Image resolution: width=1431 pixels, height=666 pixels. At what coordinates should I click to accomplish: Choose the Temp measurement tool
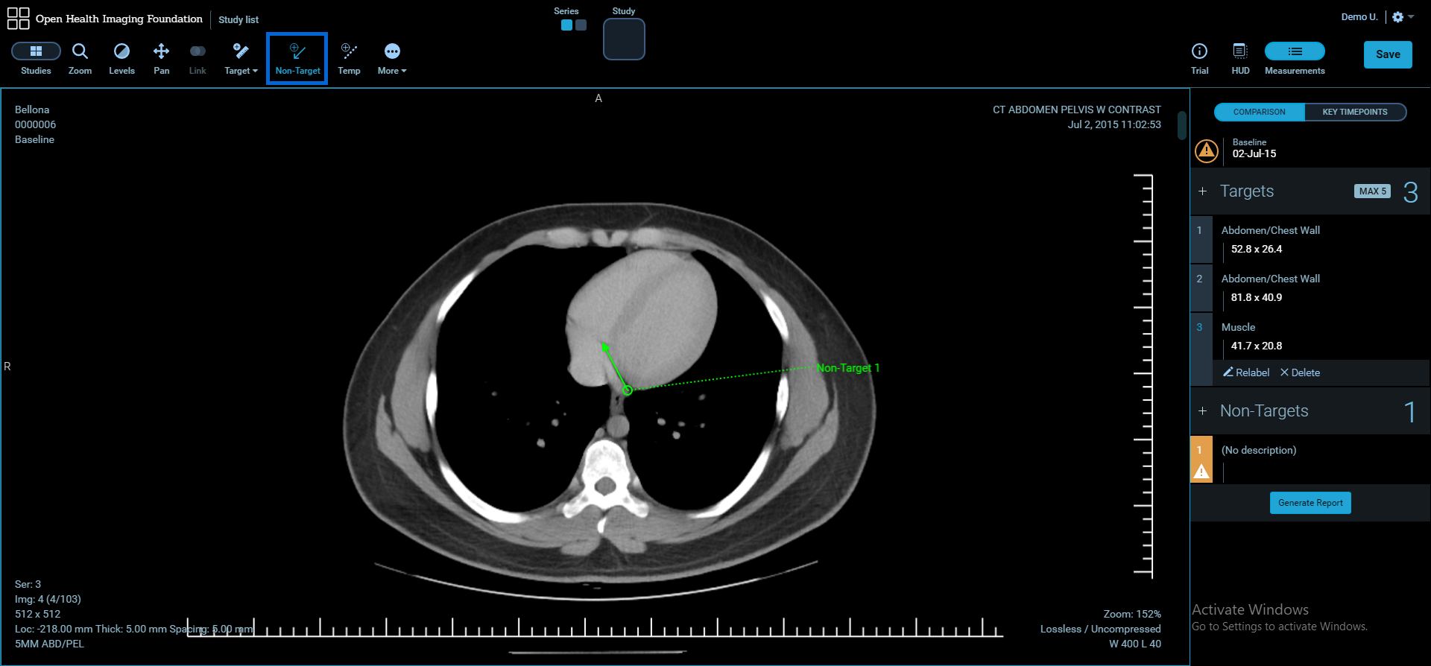coord(349,58)
